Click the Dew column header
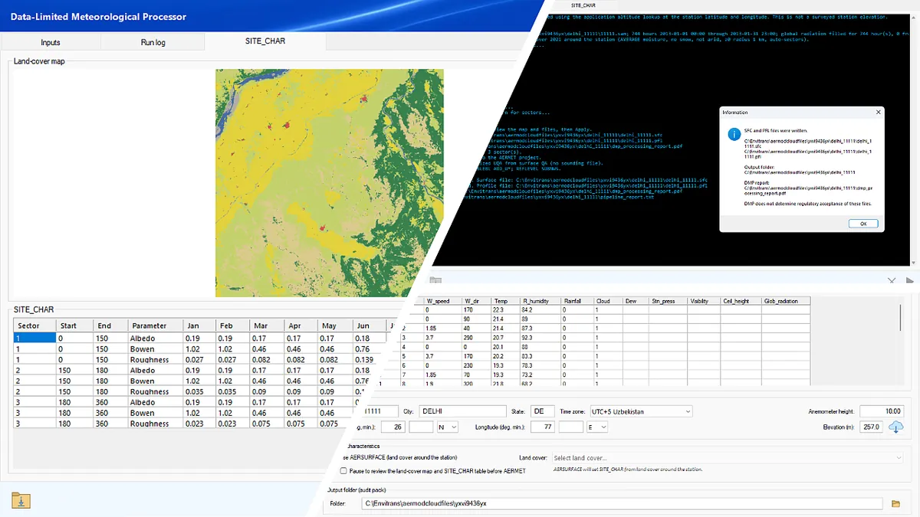The image size is (920, 517). pos(636,301)
